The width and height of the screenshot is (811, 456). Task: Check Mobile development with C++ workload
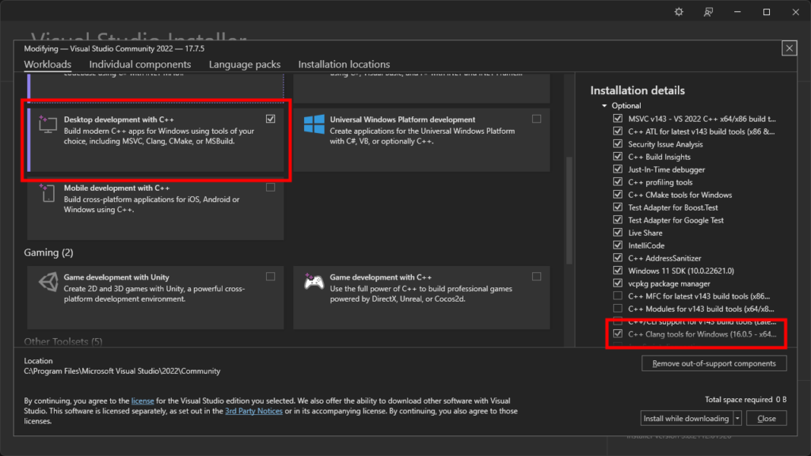pos(271,187)
